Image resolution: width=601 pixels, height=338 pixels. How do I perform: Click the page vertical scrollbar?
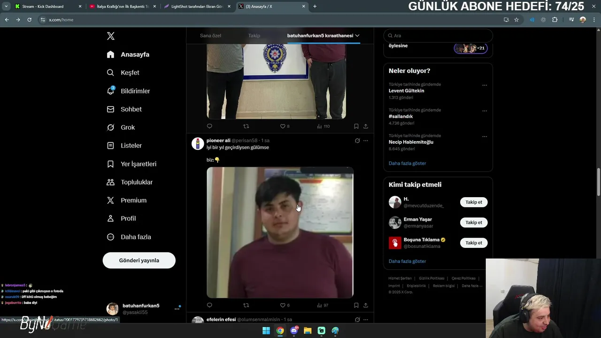[598, 182]
